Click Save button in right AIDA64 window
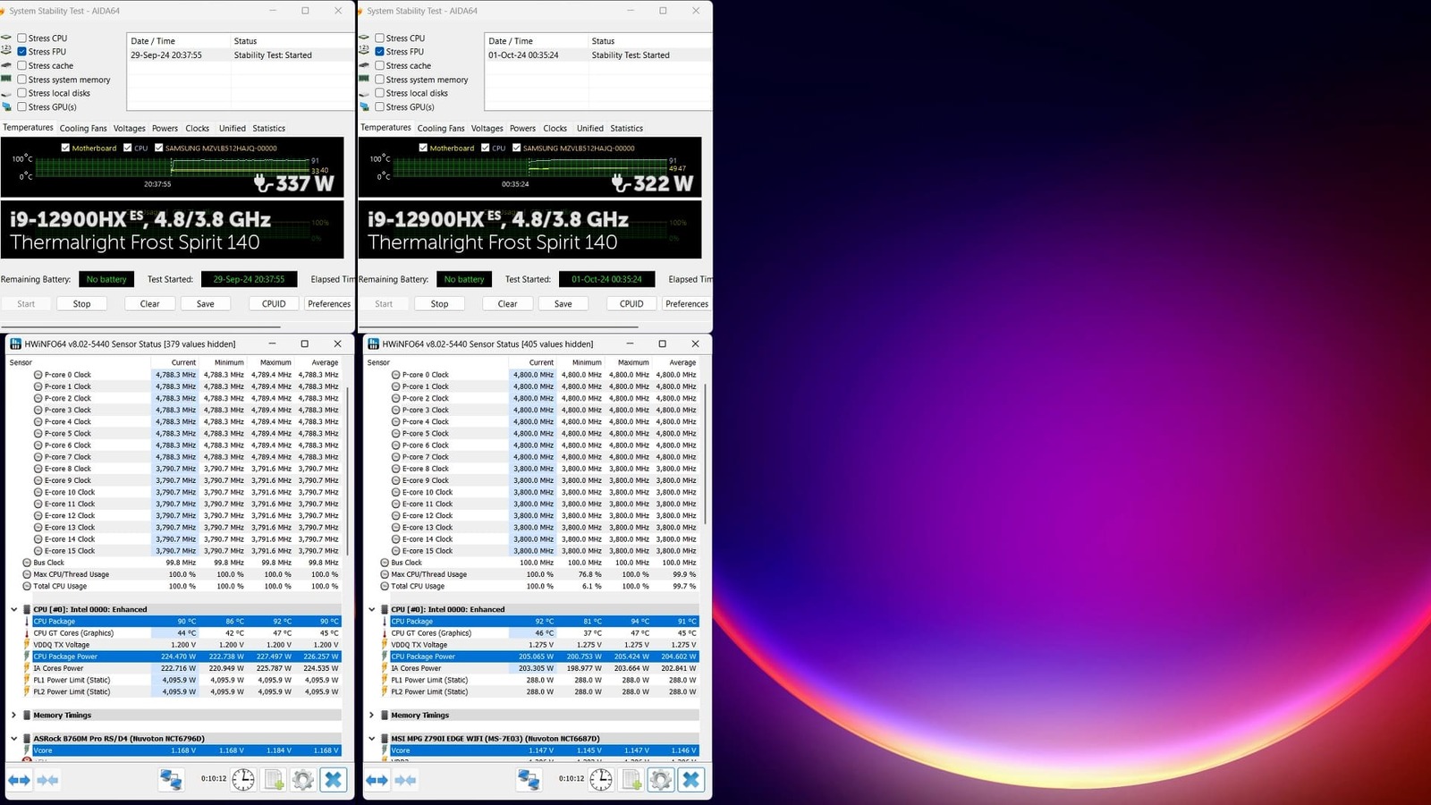This screenshot has height=805, width=1431. (563, 304)
